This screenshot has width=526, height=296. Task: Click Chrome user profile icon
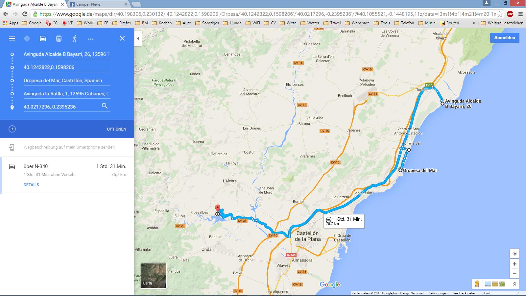tap(487, 3)
